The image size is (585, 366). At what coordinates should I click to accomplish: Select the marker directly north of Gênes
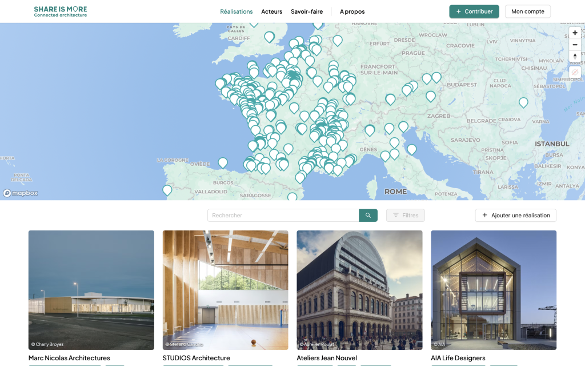point(370,130)
